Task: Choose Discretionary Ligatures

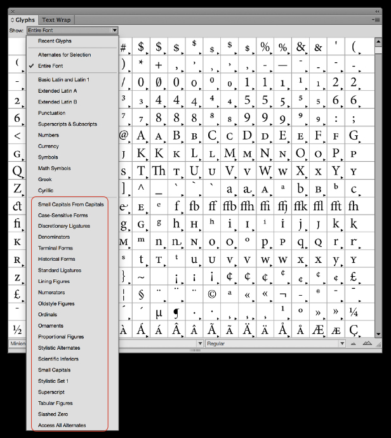Action: [72, 226]
